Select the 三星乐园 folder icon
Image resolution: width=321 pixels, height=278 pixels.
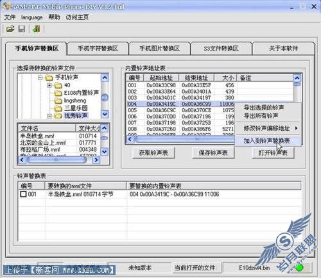pos(58,108)
